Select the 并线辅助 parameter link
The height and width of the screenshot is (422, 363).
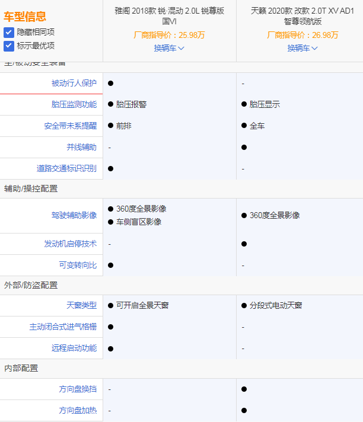(81, 147)
